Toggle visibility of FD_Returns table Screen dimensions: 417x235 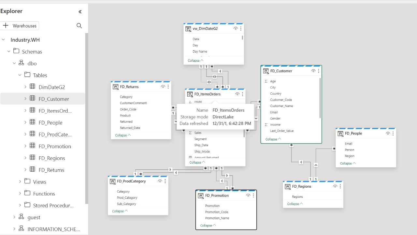point(163,87)
